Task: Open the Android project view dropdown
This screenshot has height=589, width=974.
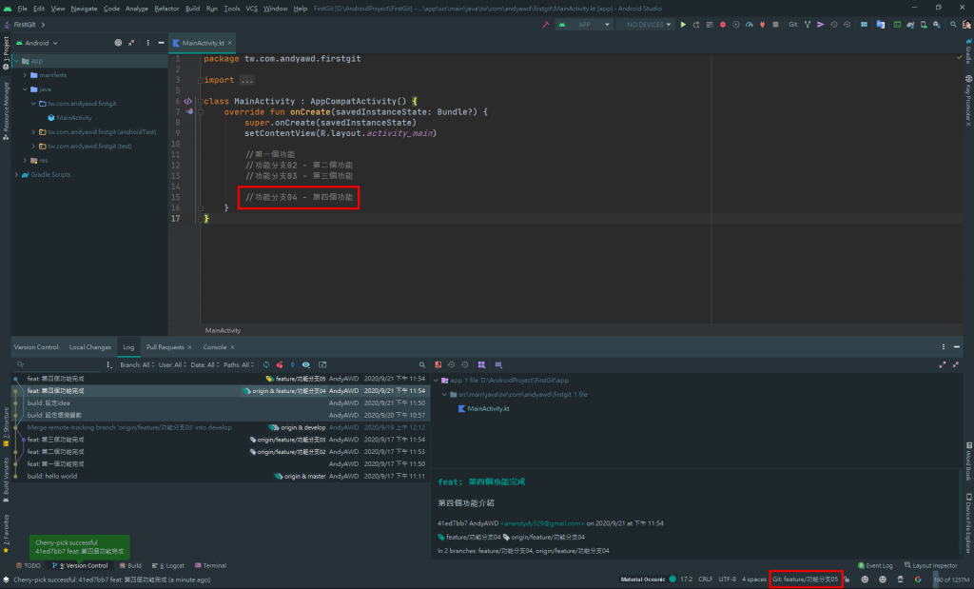Action: point(37,43)
